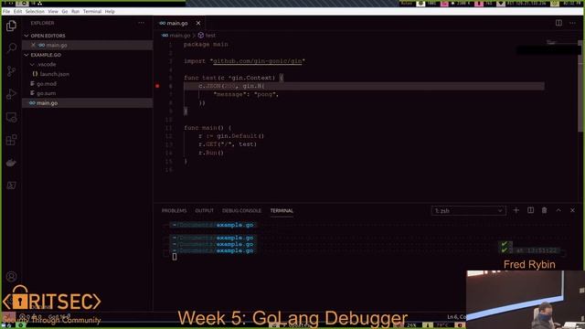Click line 11 func main in editor
Screen dimensions: 585x329
pyautogui.click(x=207, y=128)
